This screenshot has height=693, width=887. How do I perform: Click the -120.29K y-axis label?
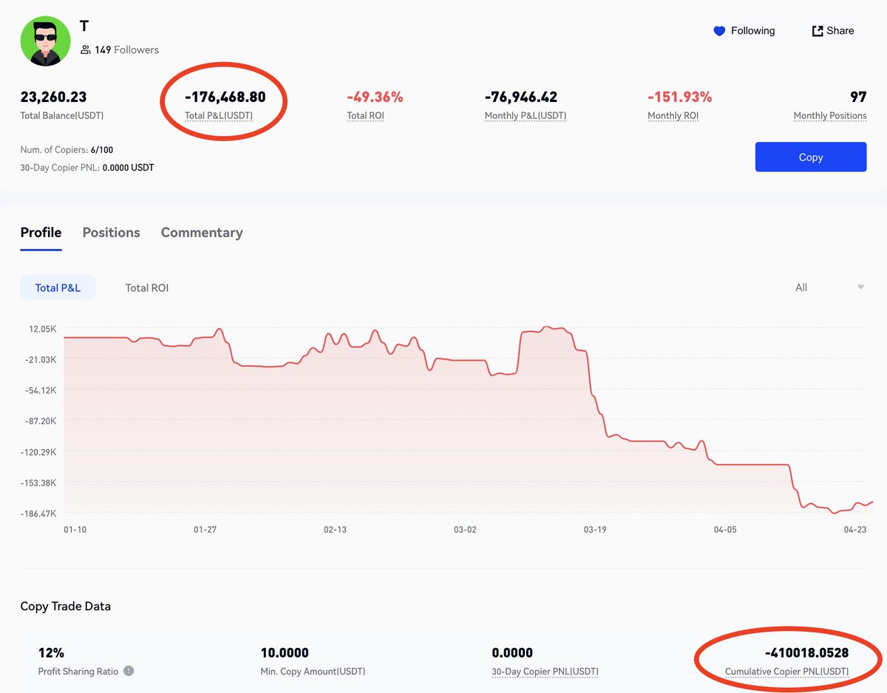coord(38,452)
